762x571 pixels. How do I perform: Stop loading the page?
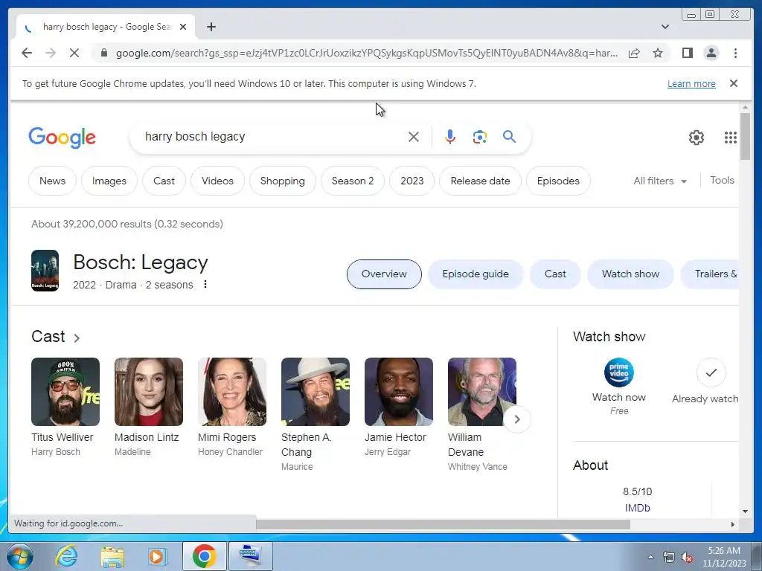point(74,53)
